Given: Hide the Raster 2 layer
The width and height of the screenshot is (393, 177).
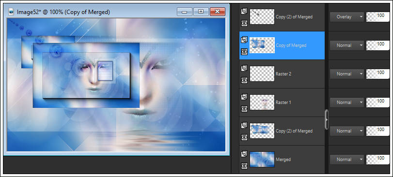Looking at the screenshot, I should 244,80.
